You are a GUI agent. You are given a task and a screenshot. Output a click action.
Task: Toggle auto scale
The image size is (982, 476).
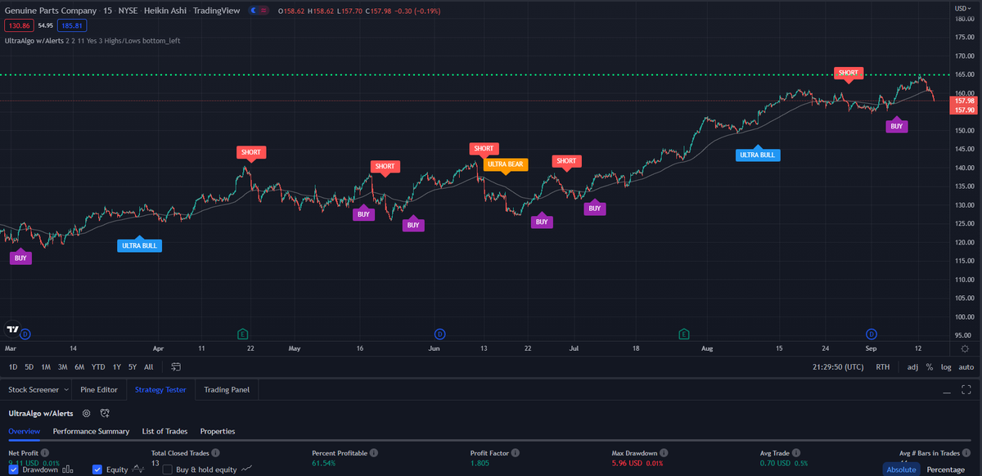(x=966, y=367)
